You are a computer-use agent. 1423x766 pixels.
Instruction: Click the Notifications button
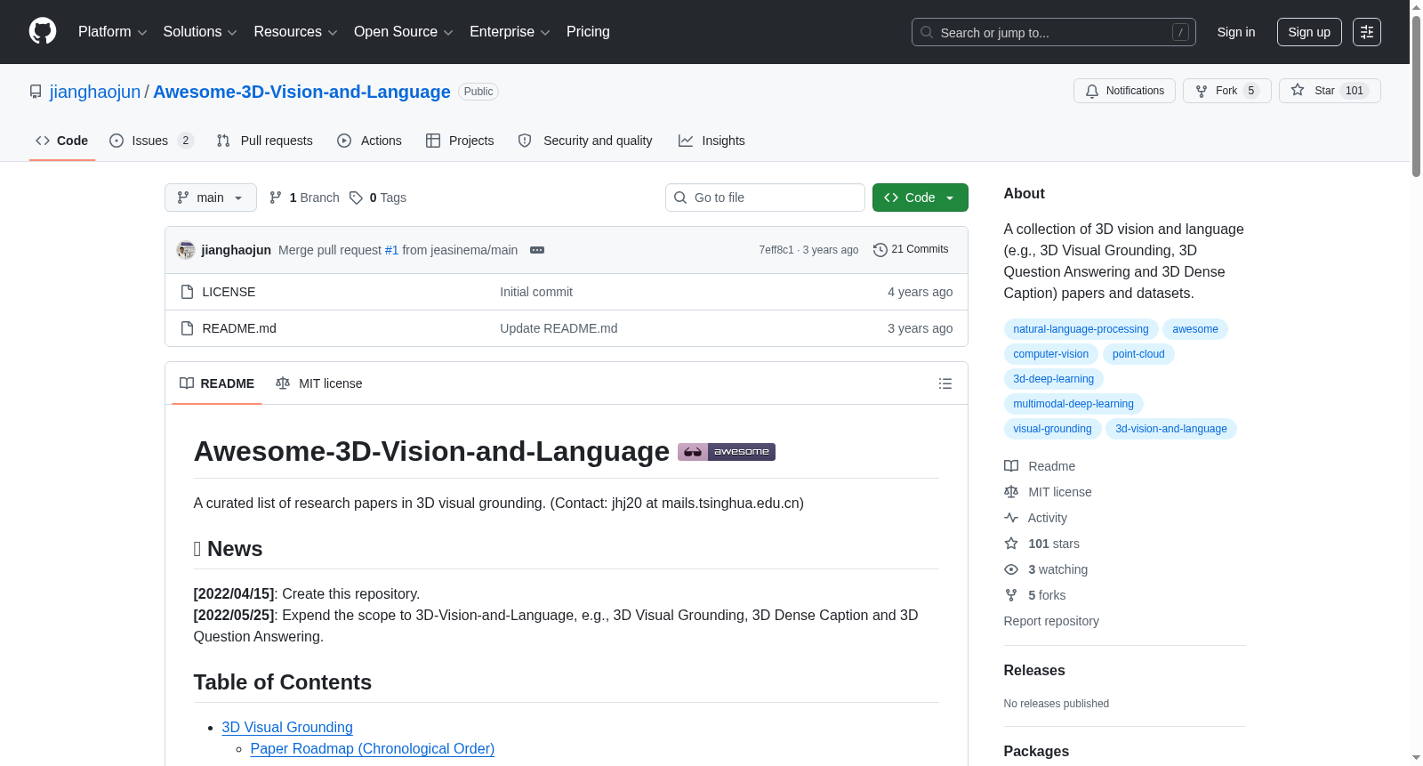point(1125,91)
